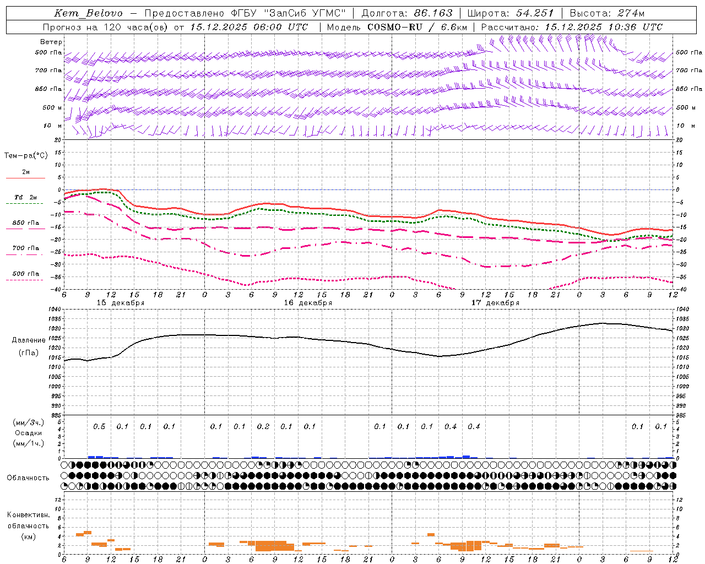This screenshot has height=564, width=705.
Task: Click the 0.2 precipitation value
Action: tap(263, 427)
